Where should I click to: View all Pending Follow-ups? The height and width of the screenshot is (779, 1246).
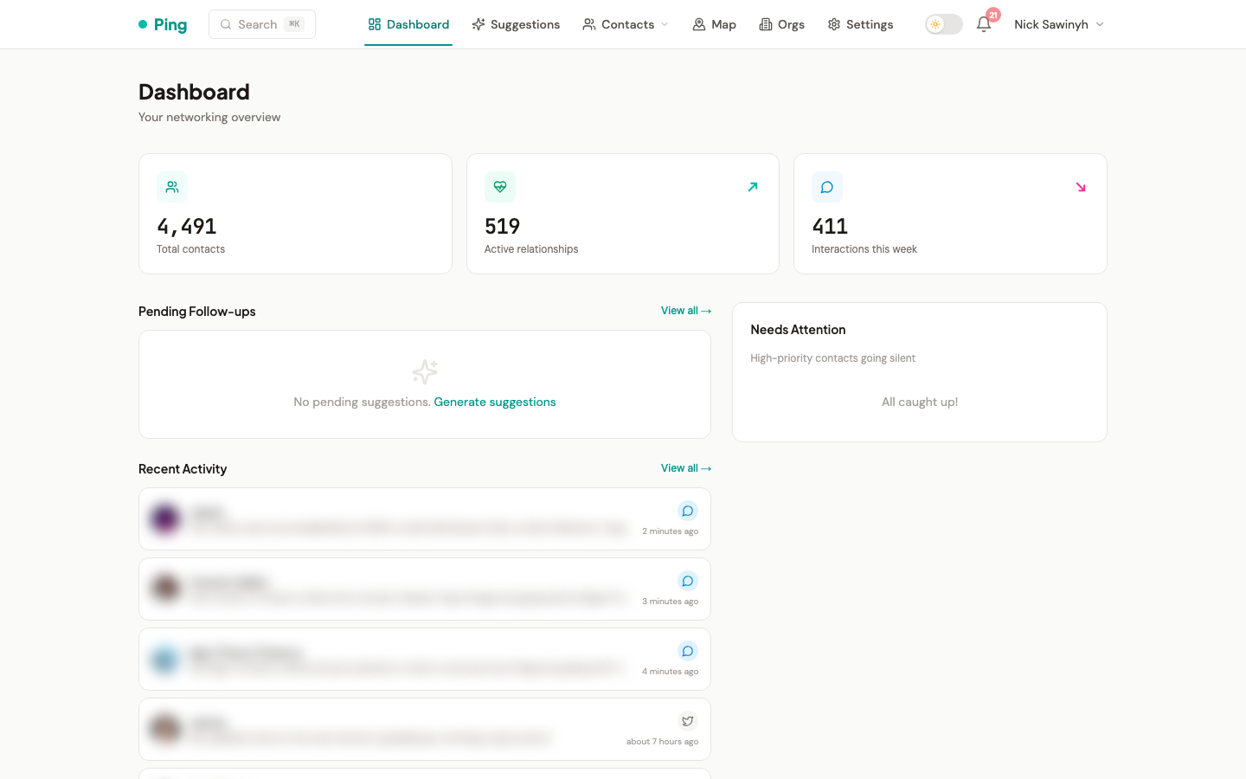point(686,311)
